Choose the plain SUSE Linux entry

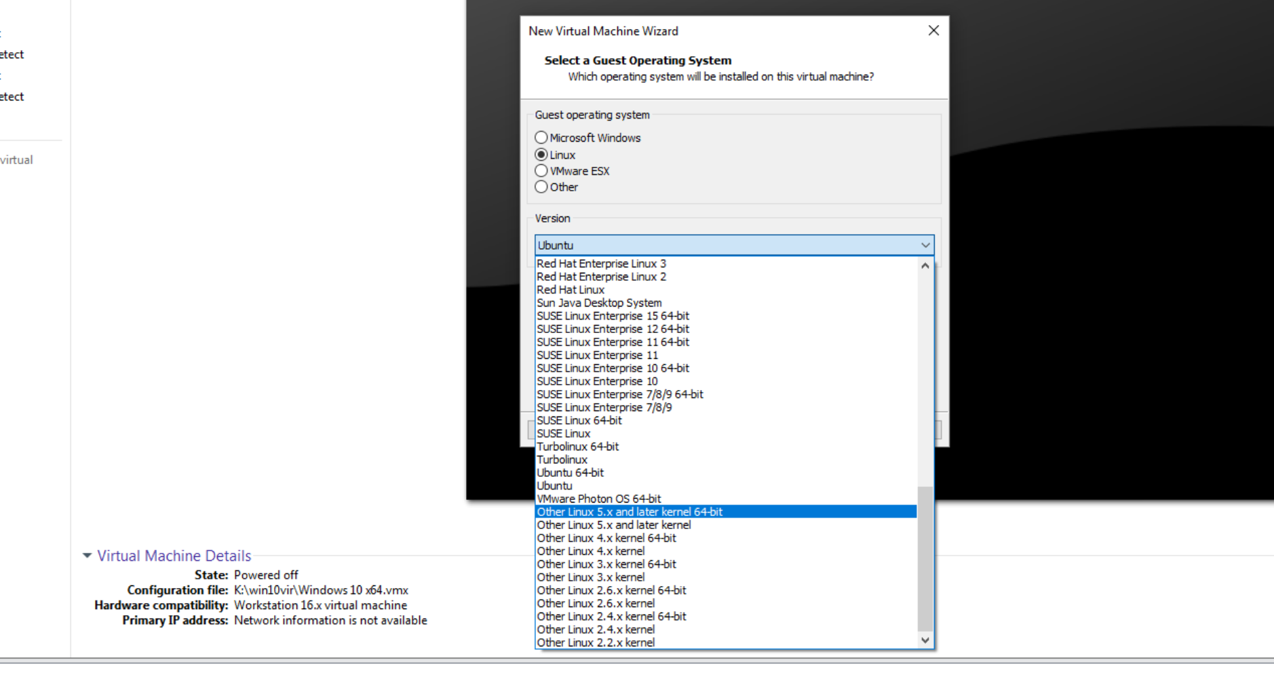tap(726, 433)
